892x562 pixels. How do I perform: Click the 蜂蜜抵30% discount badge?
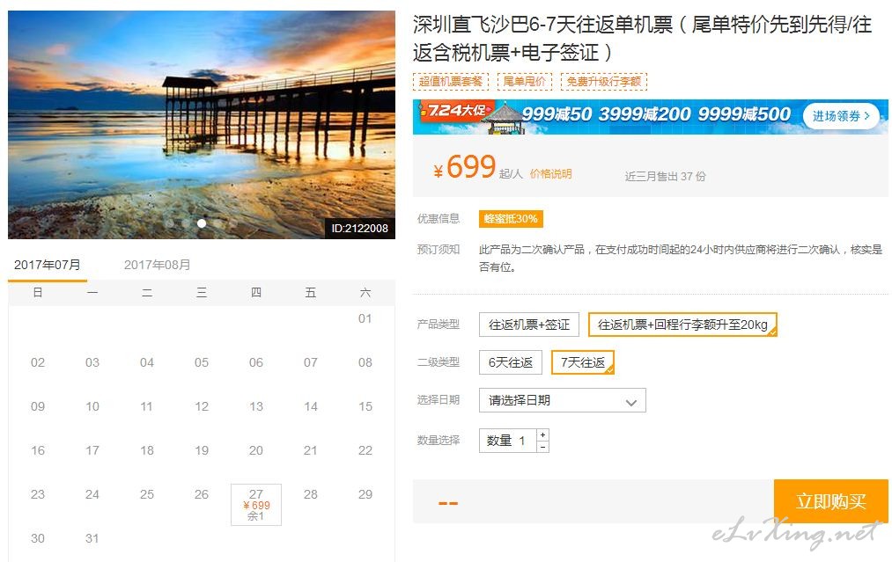pyautogui.click(x=511, y=219)
